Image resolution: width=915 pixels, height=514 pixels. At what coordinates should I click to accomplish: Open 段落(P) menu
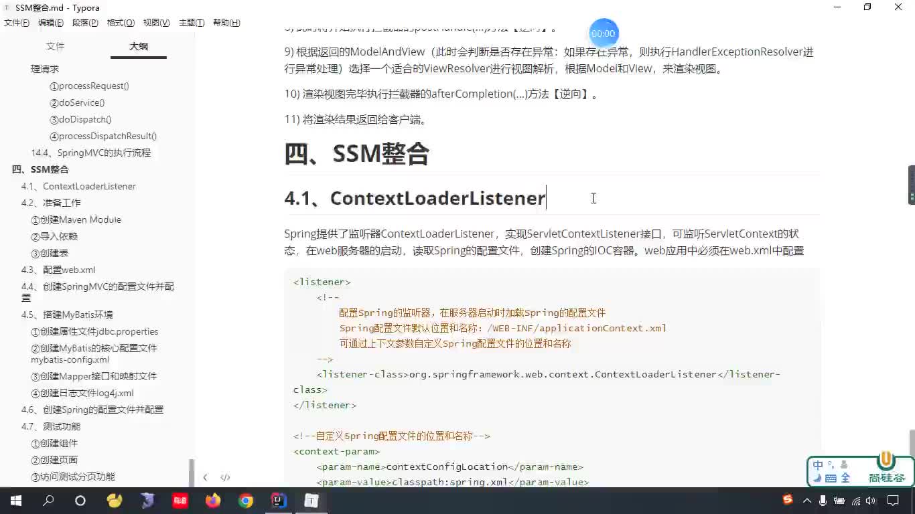click(85, 23)
